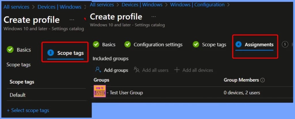295x119 pixels.
Task: Click the Default scope tag row
Action: click(46, 95)
